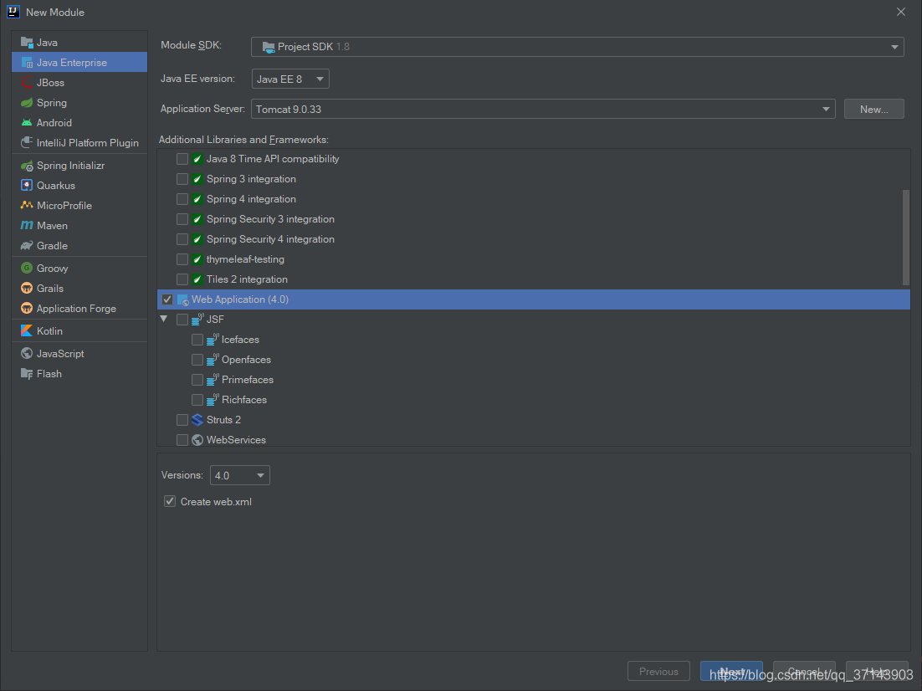Screen dimensions: 922x691
Task: Open the Java EE version dropdown
Action: [290, 79]
